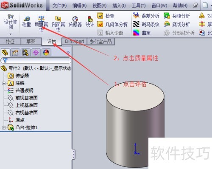This screenshot has width=212, height=169.
Task: Click the warning bell symmetry check icon
Action: coord(202,16)
